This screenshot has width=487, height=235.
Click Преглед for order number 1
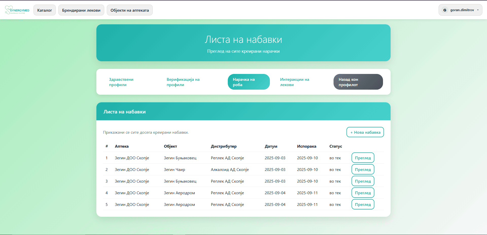pyautogui.click(x=363, y=158)
